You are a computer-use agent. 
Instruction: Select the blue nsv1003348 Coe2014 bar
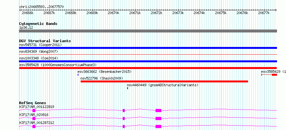point(148,61)
